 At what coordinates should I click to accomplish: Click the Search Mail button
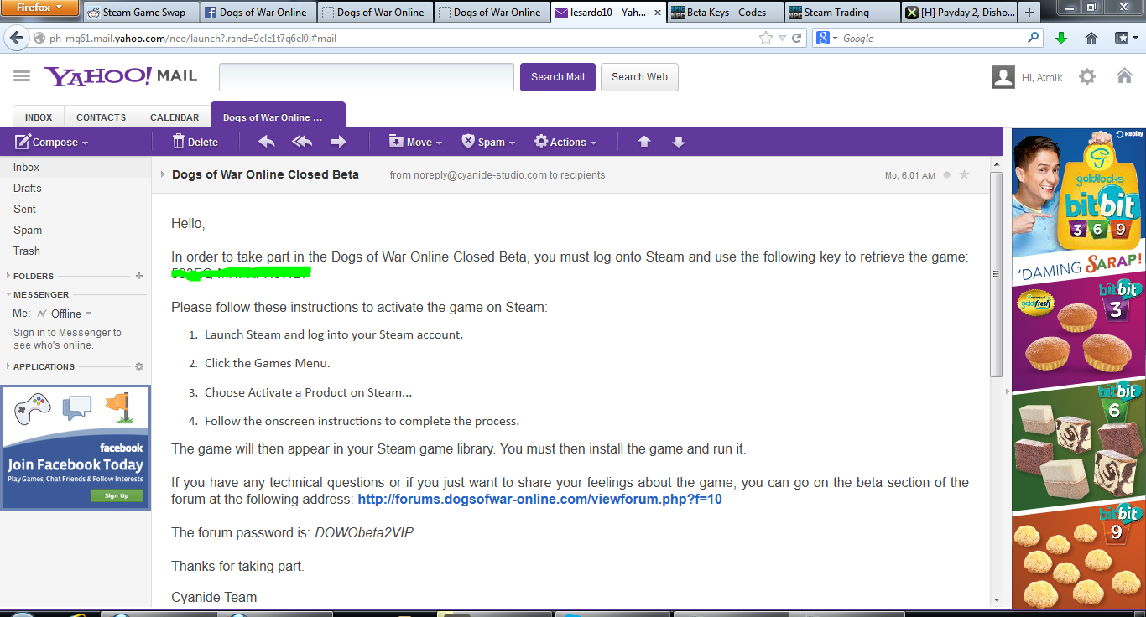558,77
